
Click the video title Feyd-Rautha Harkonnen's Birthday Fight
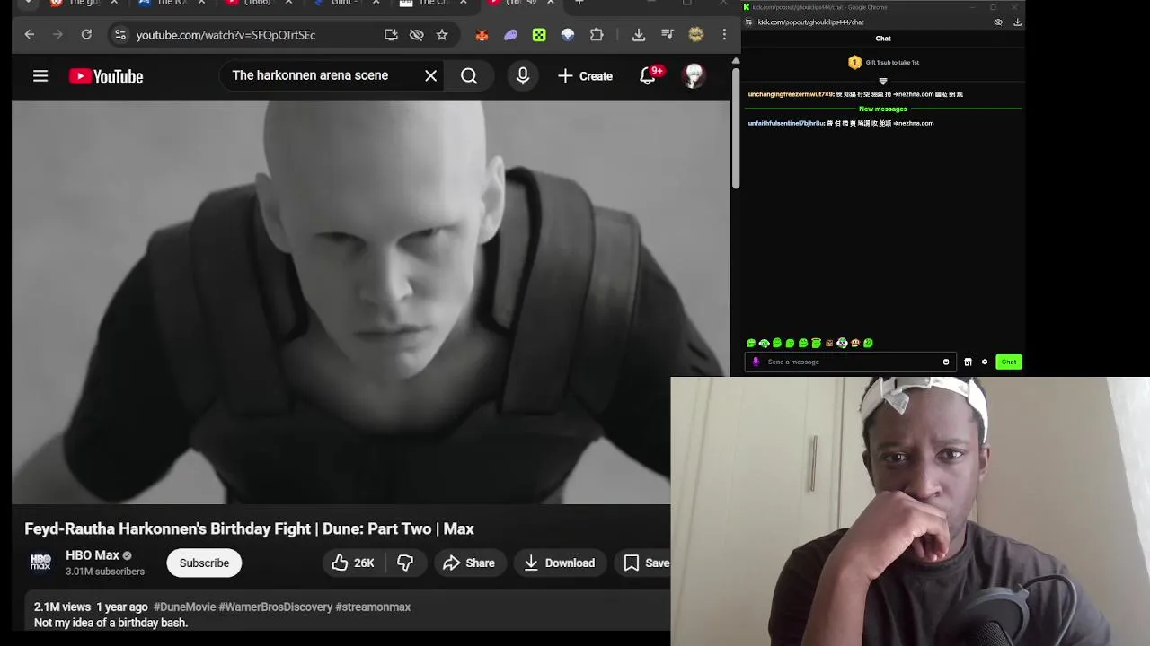click(x=249, y=529)
